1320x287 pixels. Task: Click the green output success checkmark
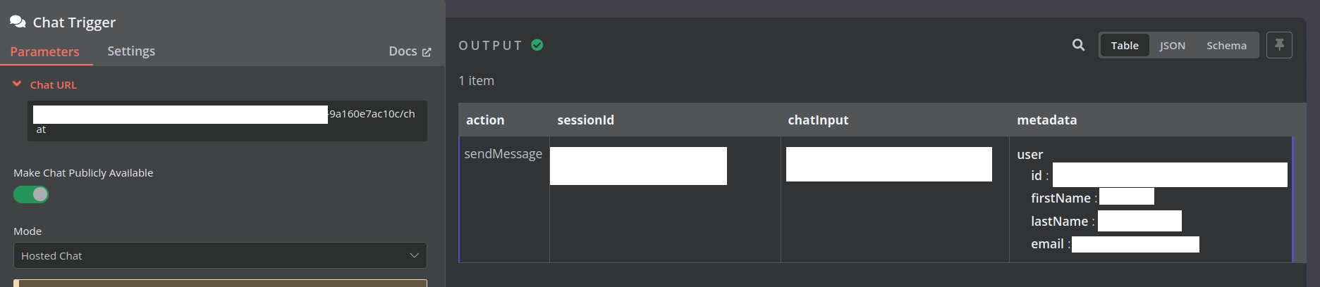[x=537, y=45]
